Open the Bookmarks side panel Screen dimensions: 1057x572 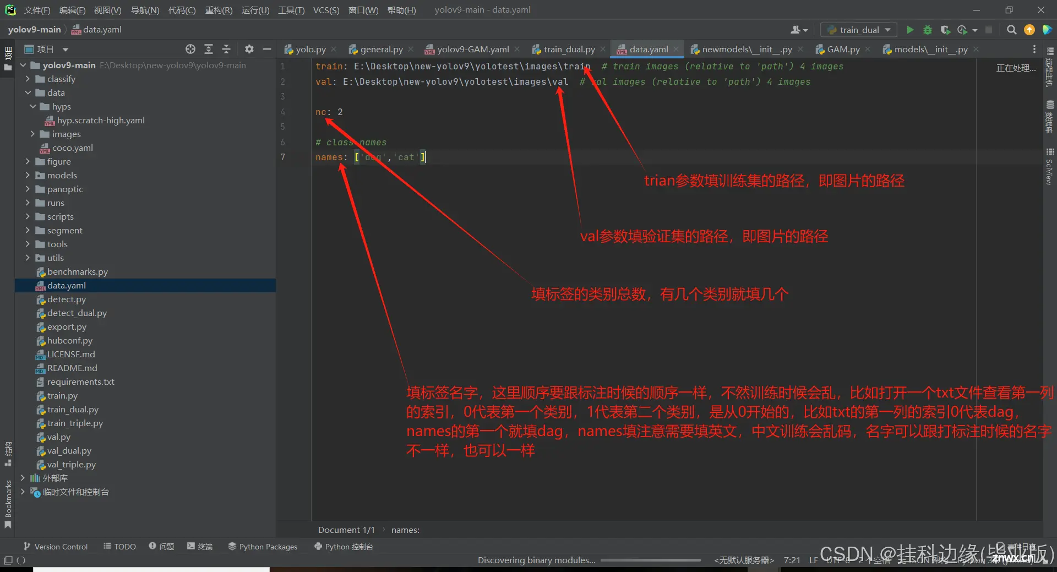tap(8, 504)
